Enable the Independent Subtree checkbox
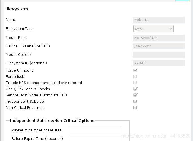Screen dimensions: 193x141 (x=135, y=101)
